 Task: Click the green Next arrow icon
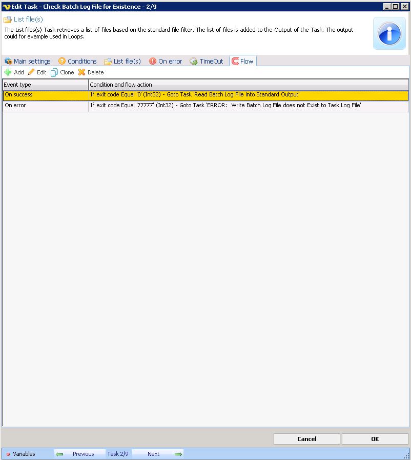[178, 454]
